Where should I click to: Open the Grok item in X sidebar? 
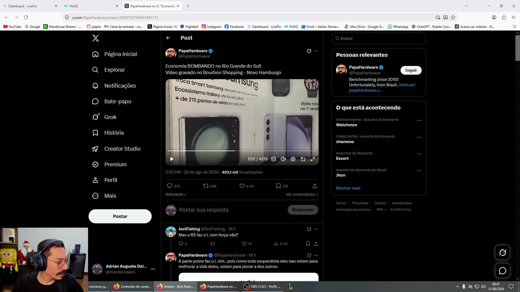point(104,117)
